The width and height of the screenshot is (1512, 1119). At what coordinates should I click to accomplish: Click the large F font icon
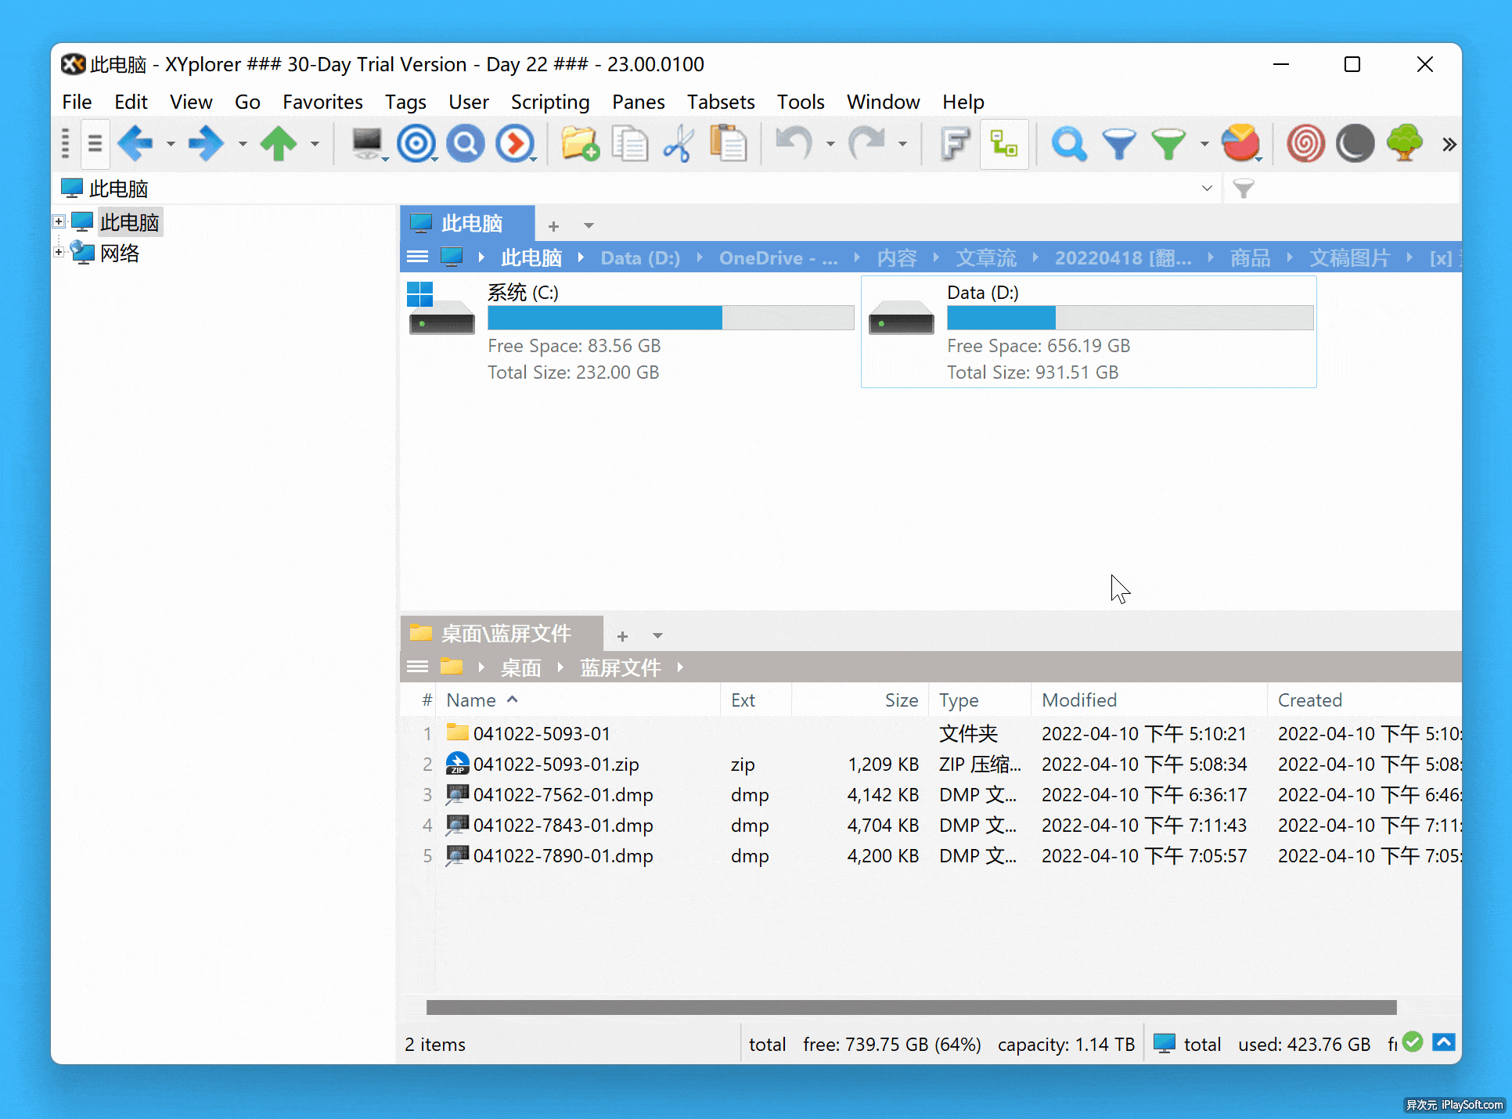[x=954, y=144]
